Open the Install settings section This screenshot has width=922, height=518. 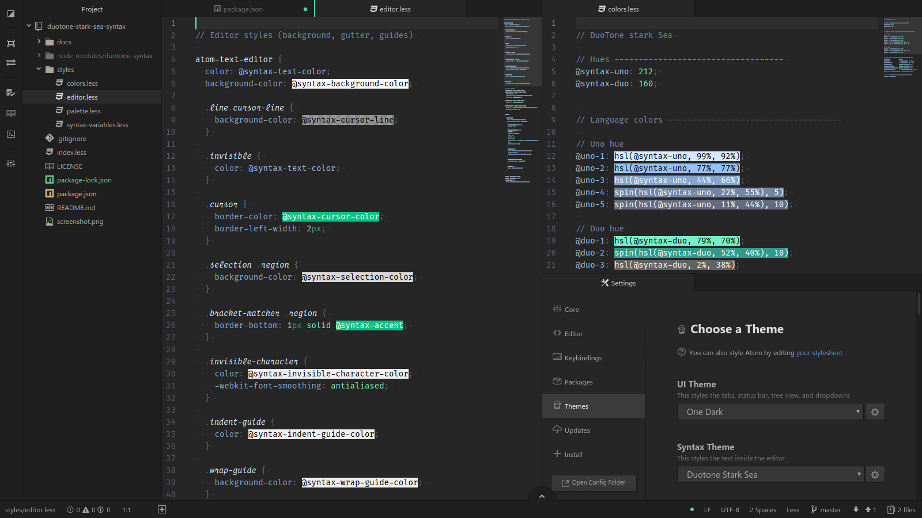[x=594, y=454]
